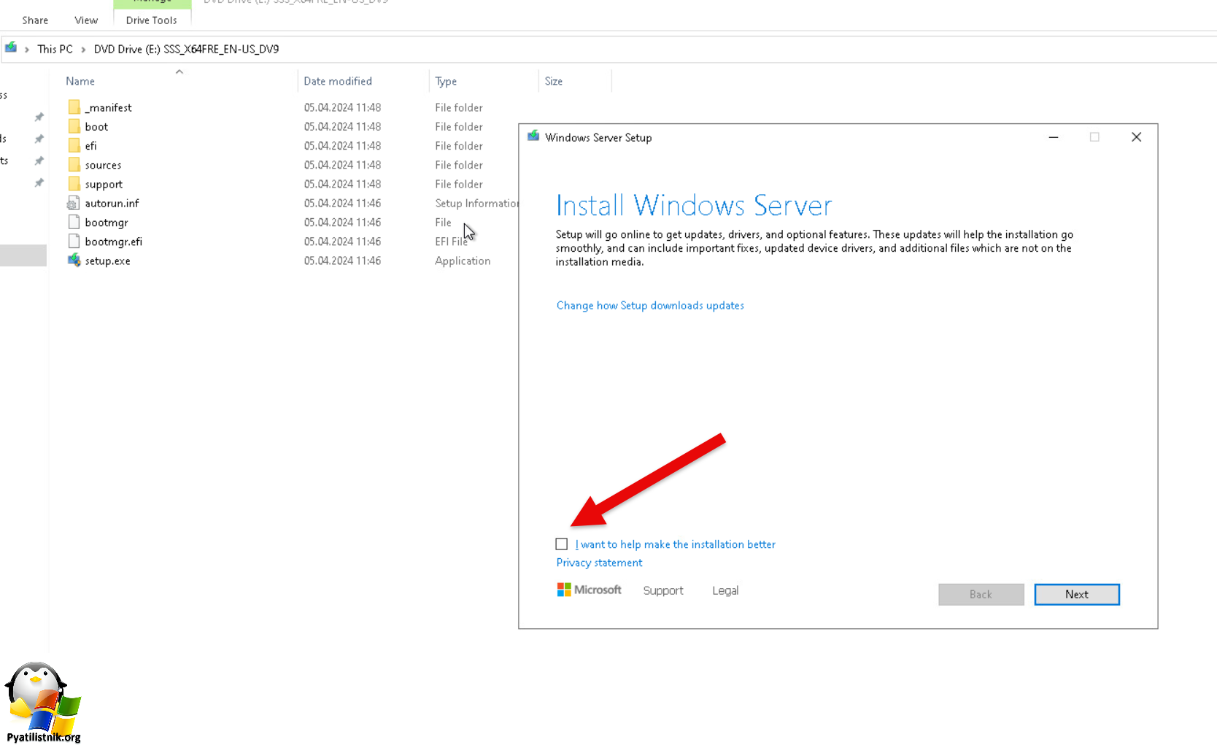Screen dimensions: 1217x745
Task: Click the Legal link in Setup
Action: point(725,591)
